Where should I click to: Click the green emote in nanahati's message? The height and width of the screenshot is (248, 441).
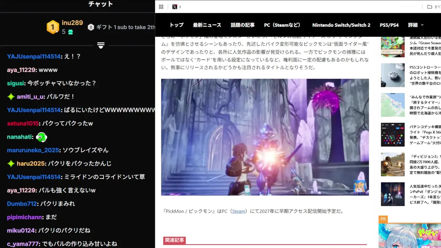tap(41, 137)
